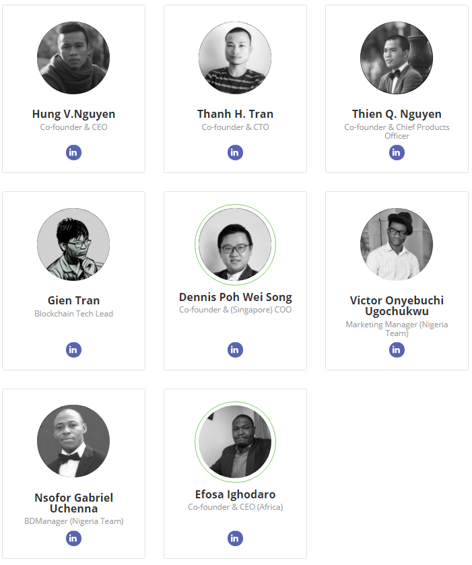The height and width of the screenshot is (565, 472).
Task: Open Nsofor Gabriel Uchenna's LinkedIn icon
Action: (73, 539)
